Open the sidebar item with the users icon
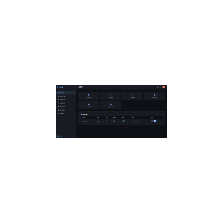223x223 pixels. (x=66, y=100)
